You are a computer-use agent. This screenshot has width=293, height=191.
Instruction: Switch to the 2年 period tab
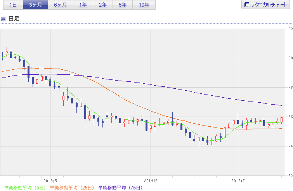(103, 5)
